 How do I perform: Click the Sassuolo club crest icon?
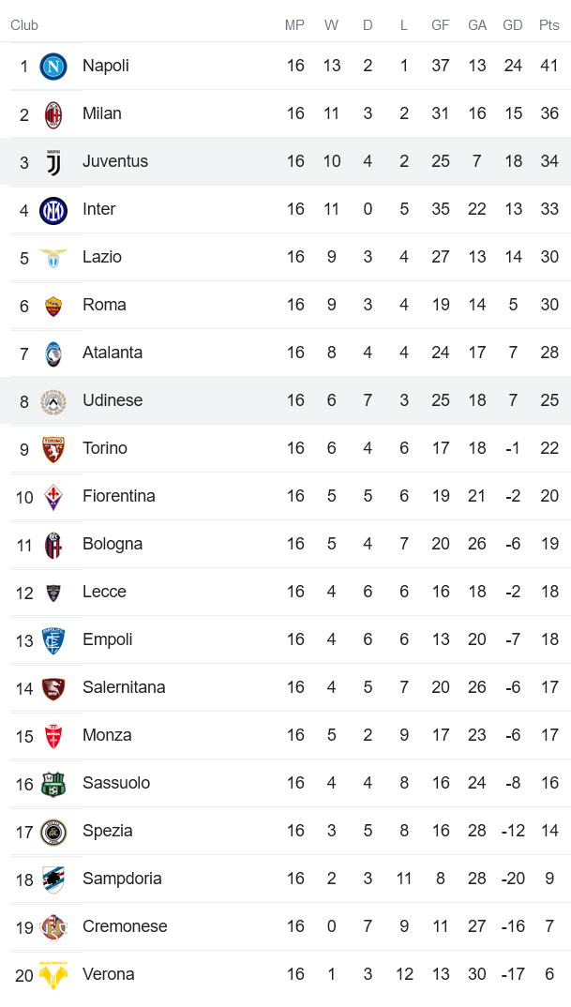tap(53, 784)
